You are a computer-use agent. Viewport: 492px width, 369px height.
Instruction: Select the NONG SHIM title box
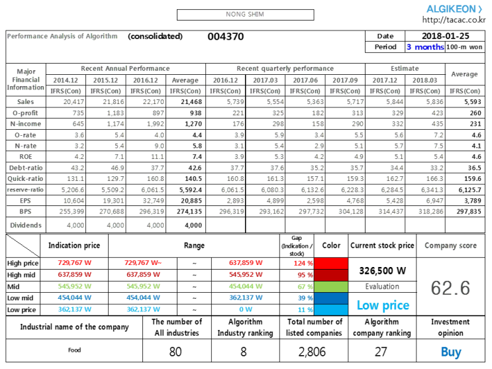click(246, 15)
